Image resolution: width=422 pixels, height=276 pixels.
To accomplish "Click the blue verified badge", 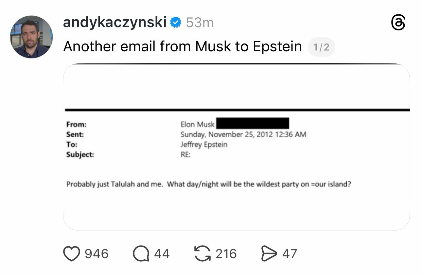I will pyautogui.click(x=176, y=23).
